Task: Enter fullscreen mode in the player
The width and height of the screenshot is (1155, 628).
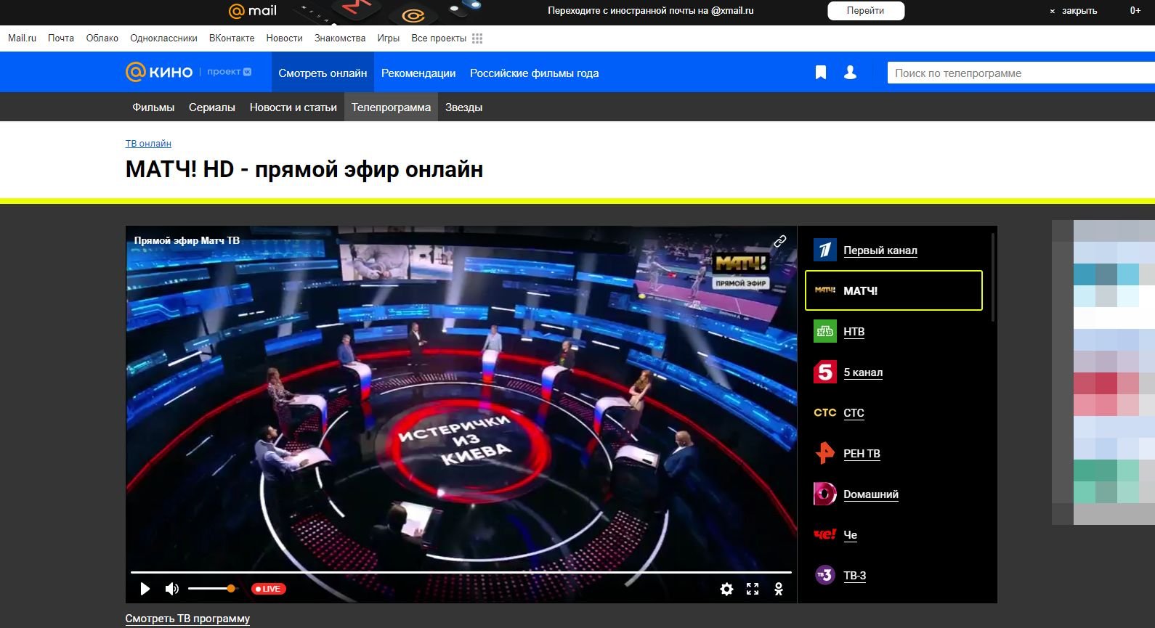Action: (x=753, y=589)
